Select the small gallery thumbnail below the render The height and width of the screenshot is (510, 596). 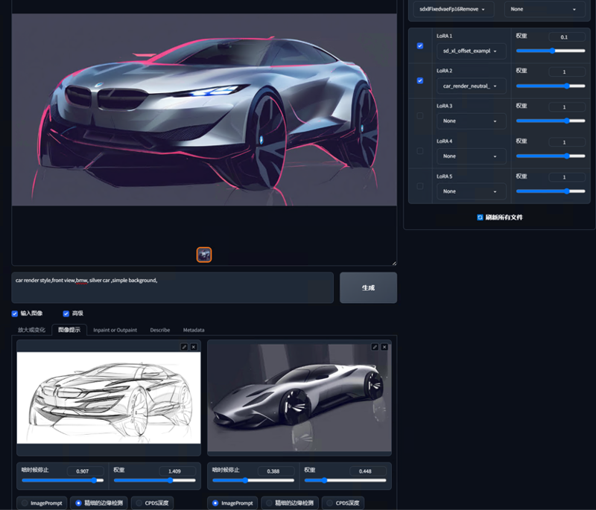tap(204, 255)
